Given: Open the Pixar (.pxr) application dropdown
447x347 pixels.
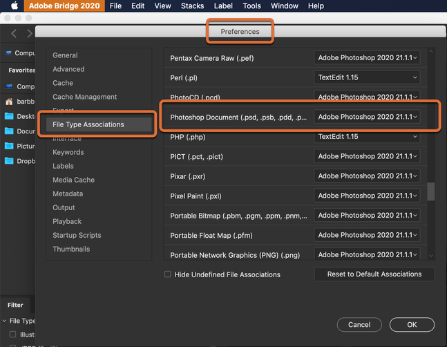Looking at the screenshot, I should (x=368, y=176).
